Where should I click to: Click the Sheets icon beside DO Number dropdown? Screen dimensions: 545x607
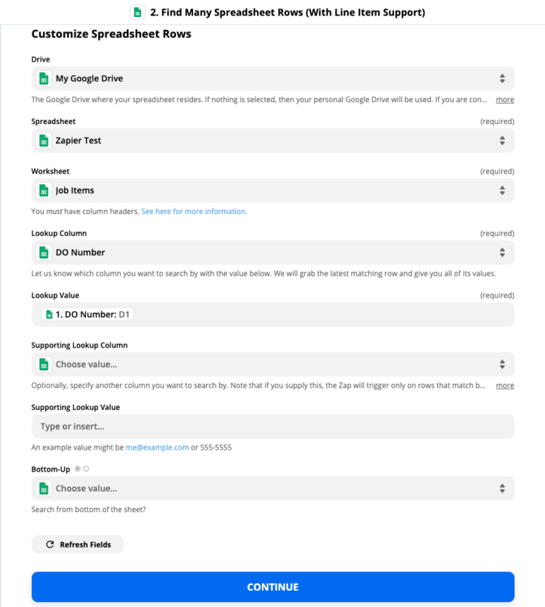click(x=44, y=252)
